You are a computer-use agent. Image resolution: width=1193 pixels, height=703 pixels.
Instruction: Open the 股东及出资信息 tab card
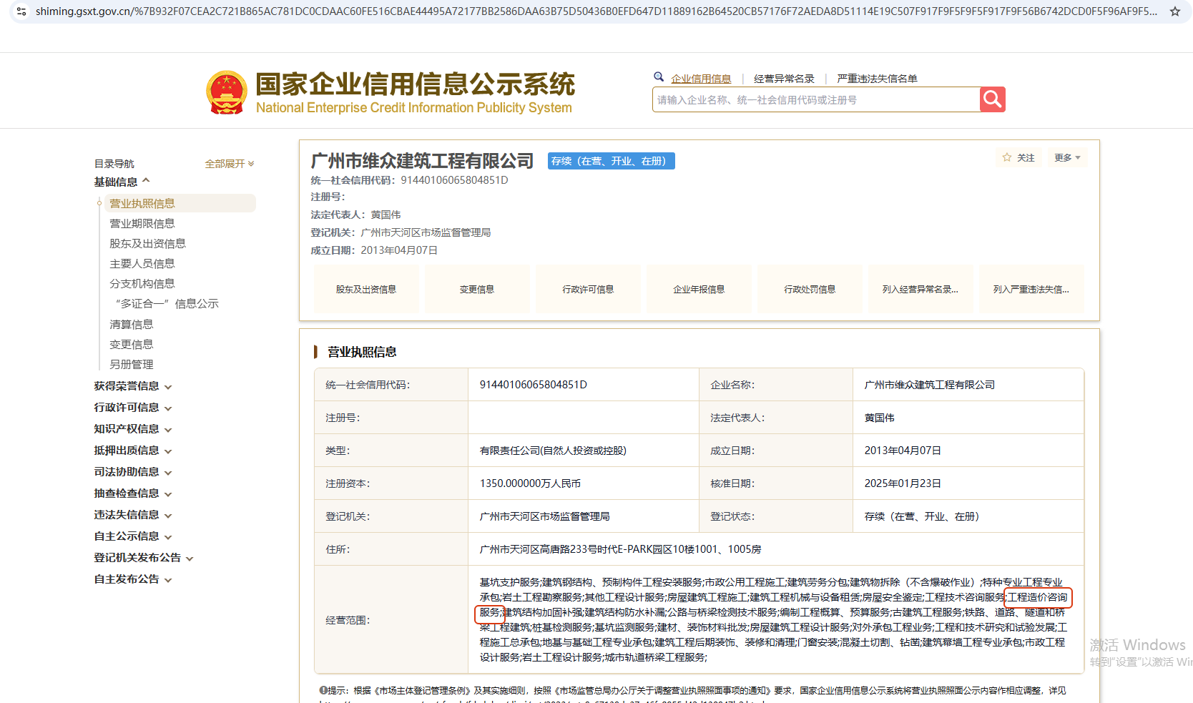tap(366, 289)
